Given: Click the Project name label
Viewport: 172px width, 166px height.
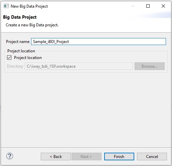Looking at the screenshot, I should tap(18, 42).
